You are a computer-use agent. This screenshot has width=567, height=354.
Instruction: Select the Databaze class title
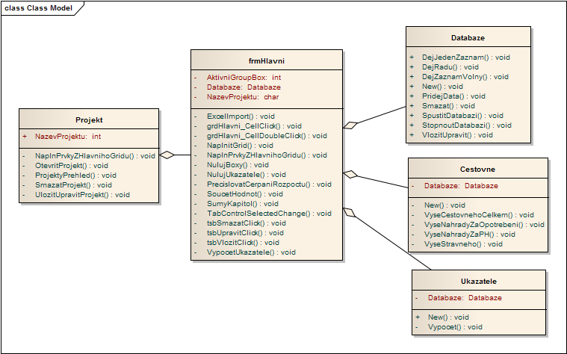coord(468,37)
